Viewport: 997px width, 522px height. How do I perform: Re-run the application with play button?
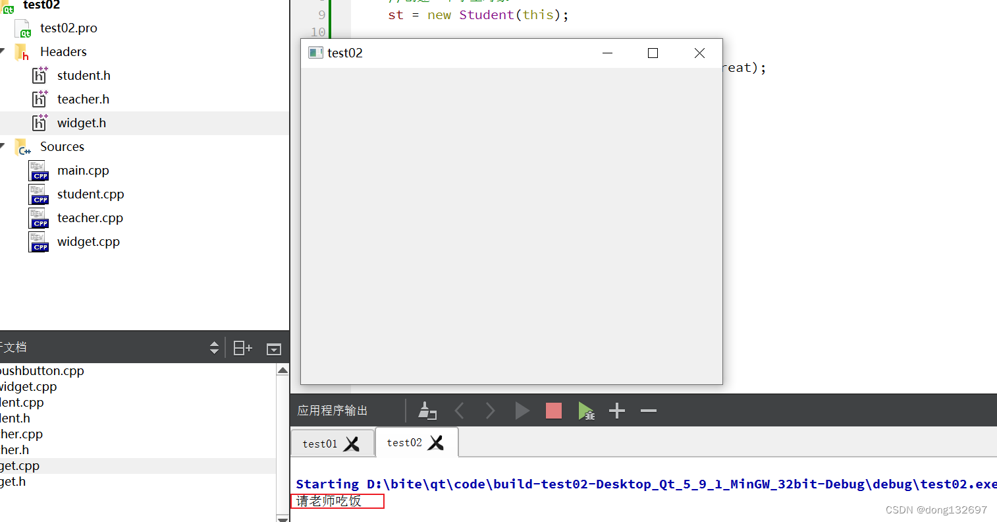(522, 411)
